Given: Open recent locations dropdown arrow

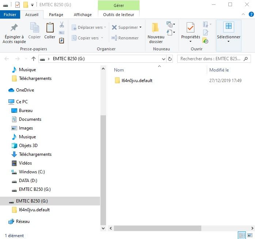Looking at the screenshot, I should point(26,59).
